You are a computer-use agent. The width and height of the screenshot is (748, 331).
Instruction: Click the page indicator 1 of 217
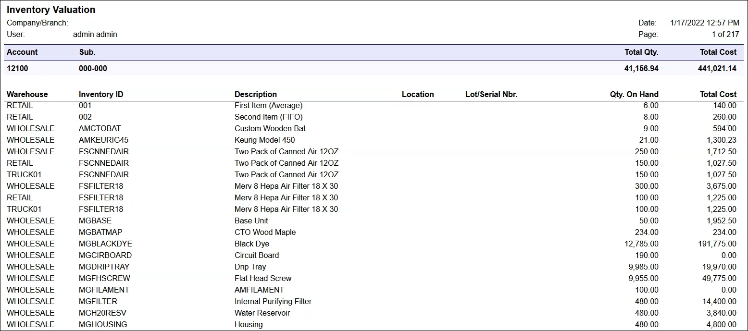[x=724, y=34]
